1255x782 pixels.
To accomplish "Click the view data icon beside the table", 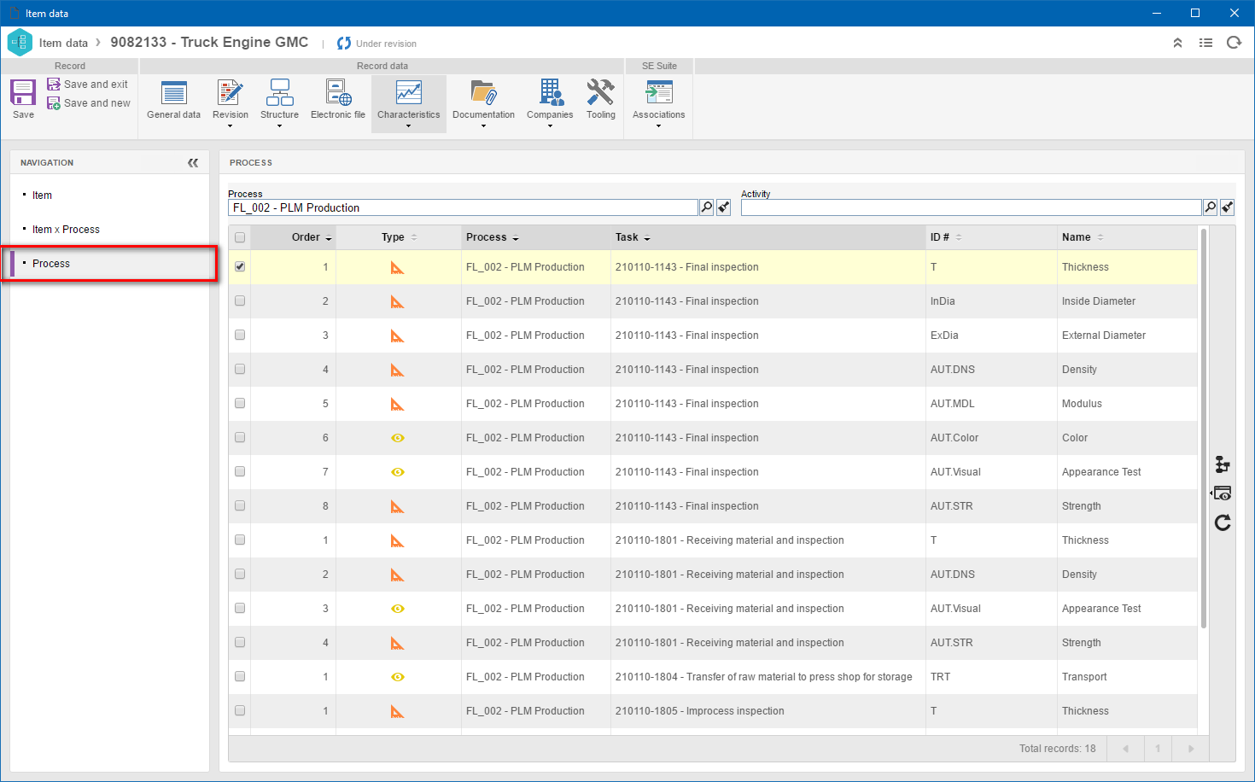I will 1223,493.
